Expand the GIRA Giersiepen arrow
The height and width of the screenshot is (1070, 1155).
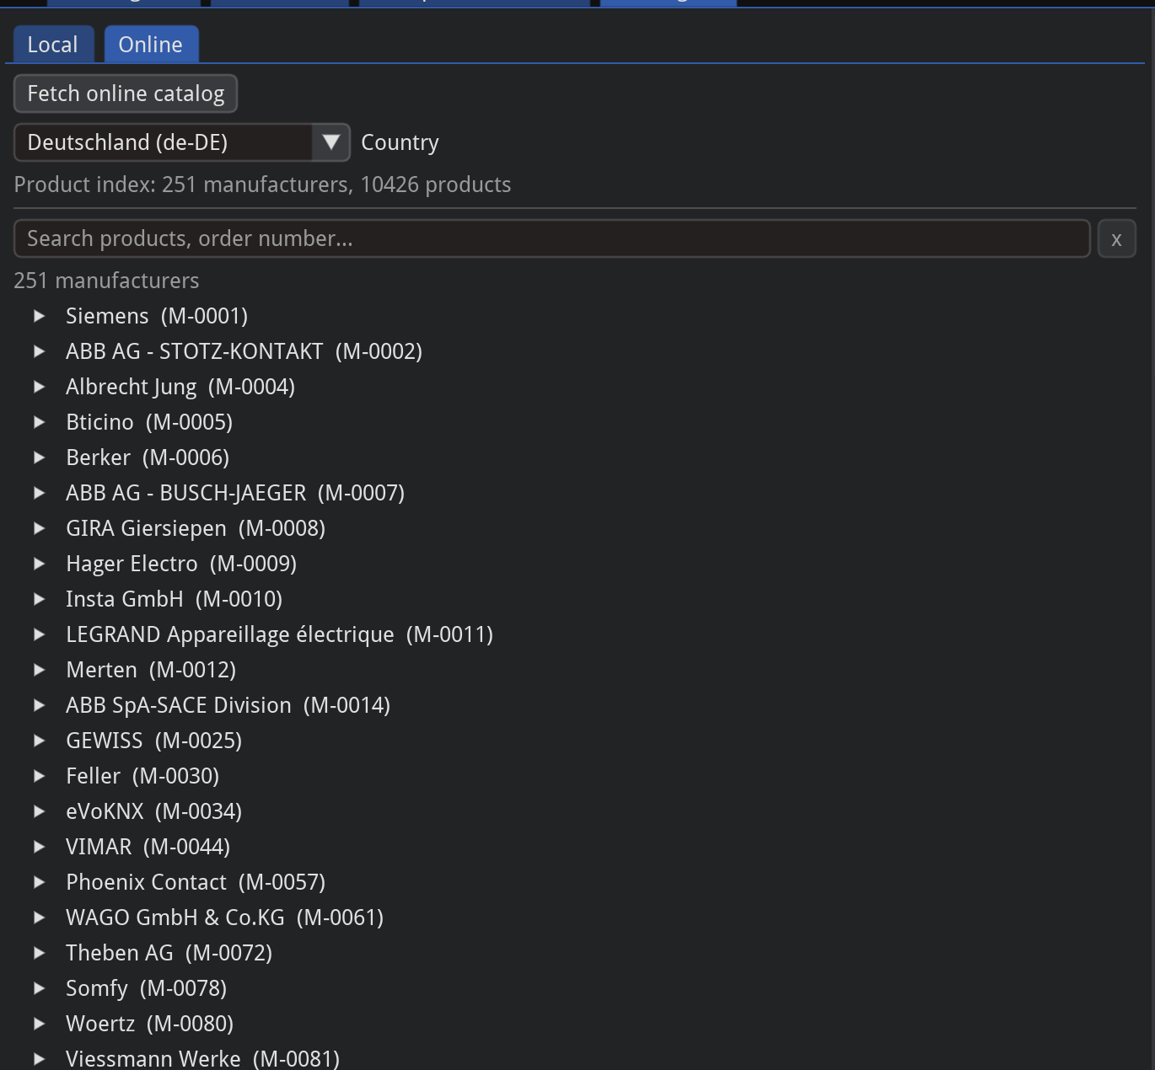pyautogui.click(x=39, y=528)
